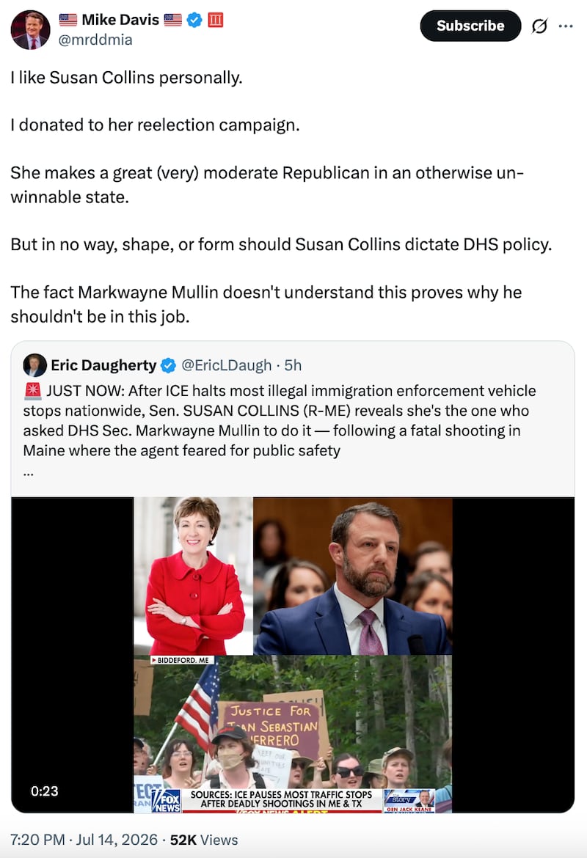Click the Susan Collins photo in video
587x858 pixels.
[193, 576]
